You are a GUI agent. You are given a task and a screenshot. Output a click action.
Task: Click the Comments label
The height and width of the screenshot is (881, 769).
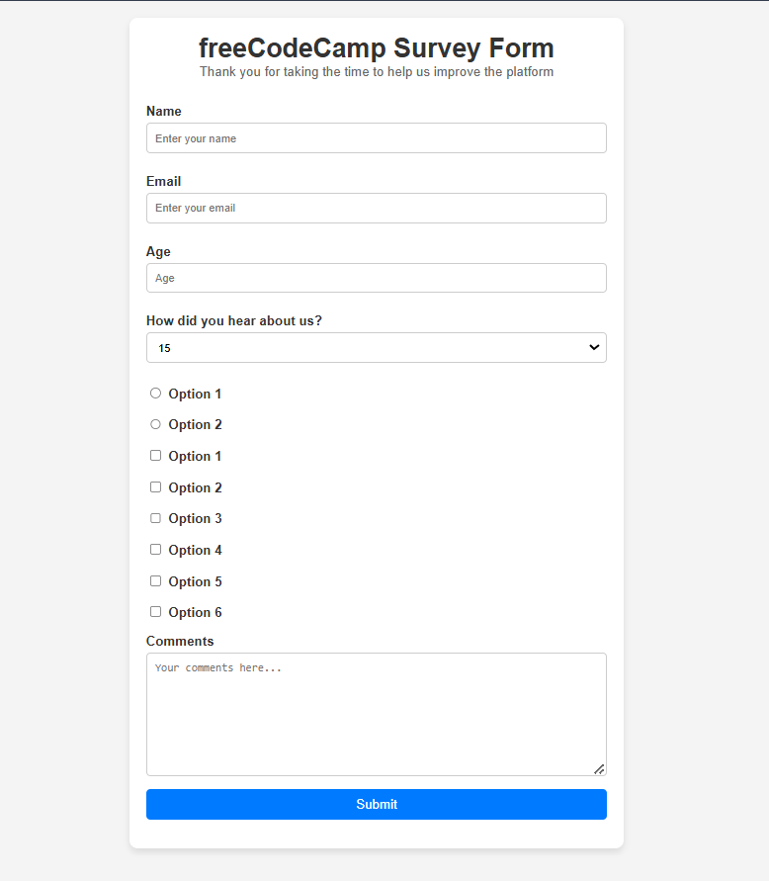coord(180,641)
